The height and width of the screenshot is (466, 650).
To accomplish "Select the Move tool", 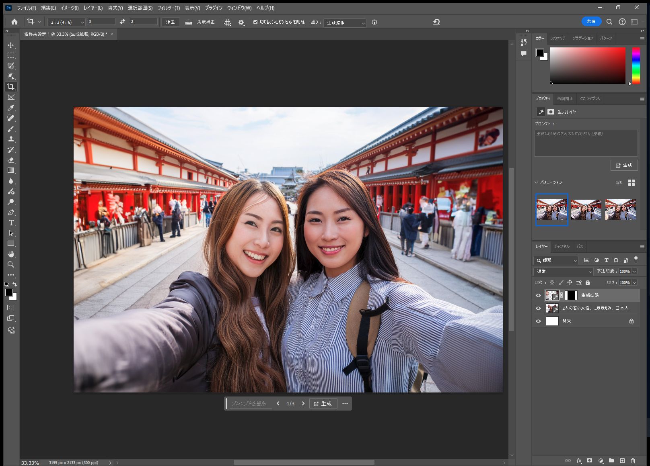I will 11,45.
